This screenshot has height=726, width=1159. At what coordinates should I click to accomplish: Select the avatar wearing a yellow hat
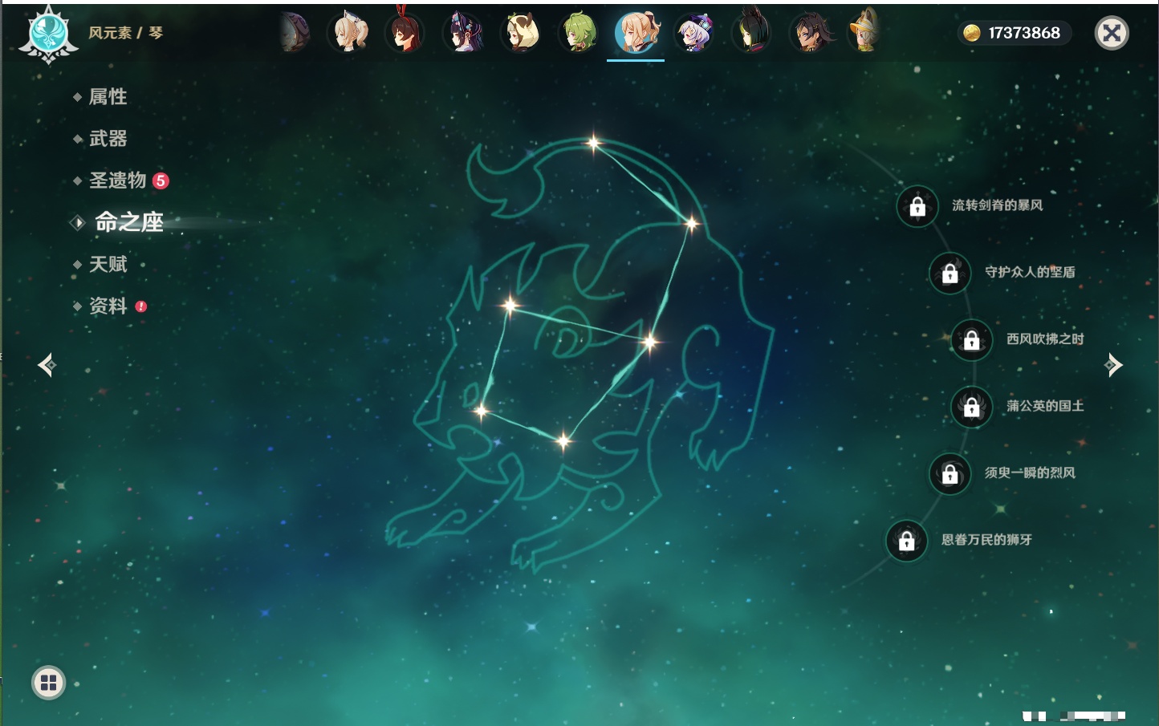(x=864, y=32)
